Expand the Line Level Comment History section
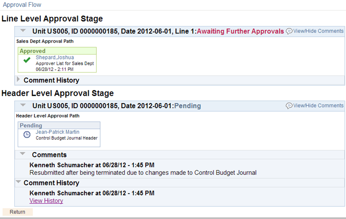The height and width of the screenshot is (219, 346). [18, 79]
